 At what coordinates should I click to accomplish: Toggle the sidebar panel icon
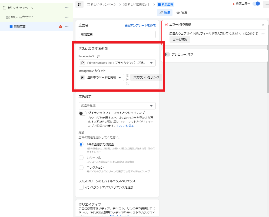coord(79,5)
